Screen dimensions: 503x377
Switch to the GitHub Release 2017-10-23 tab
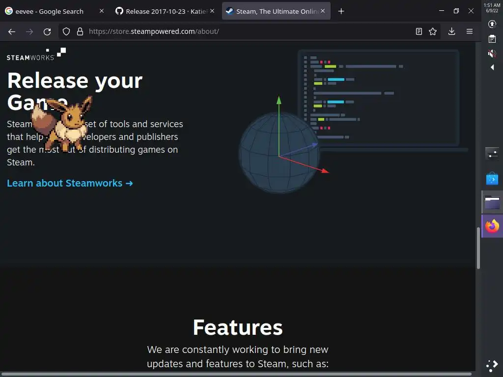pos(161,11)
